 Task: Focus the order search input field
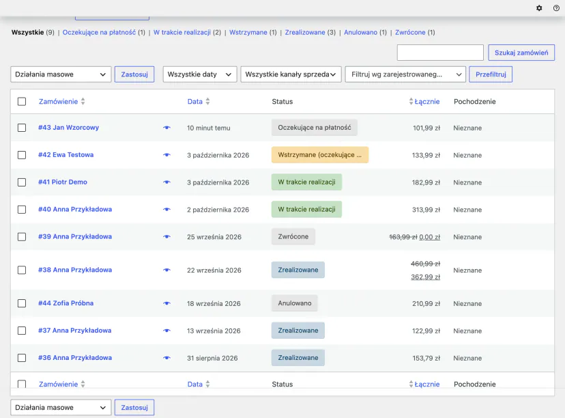440,53
